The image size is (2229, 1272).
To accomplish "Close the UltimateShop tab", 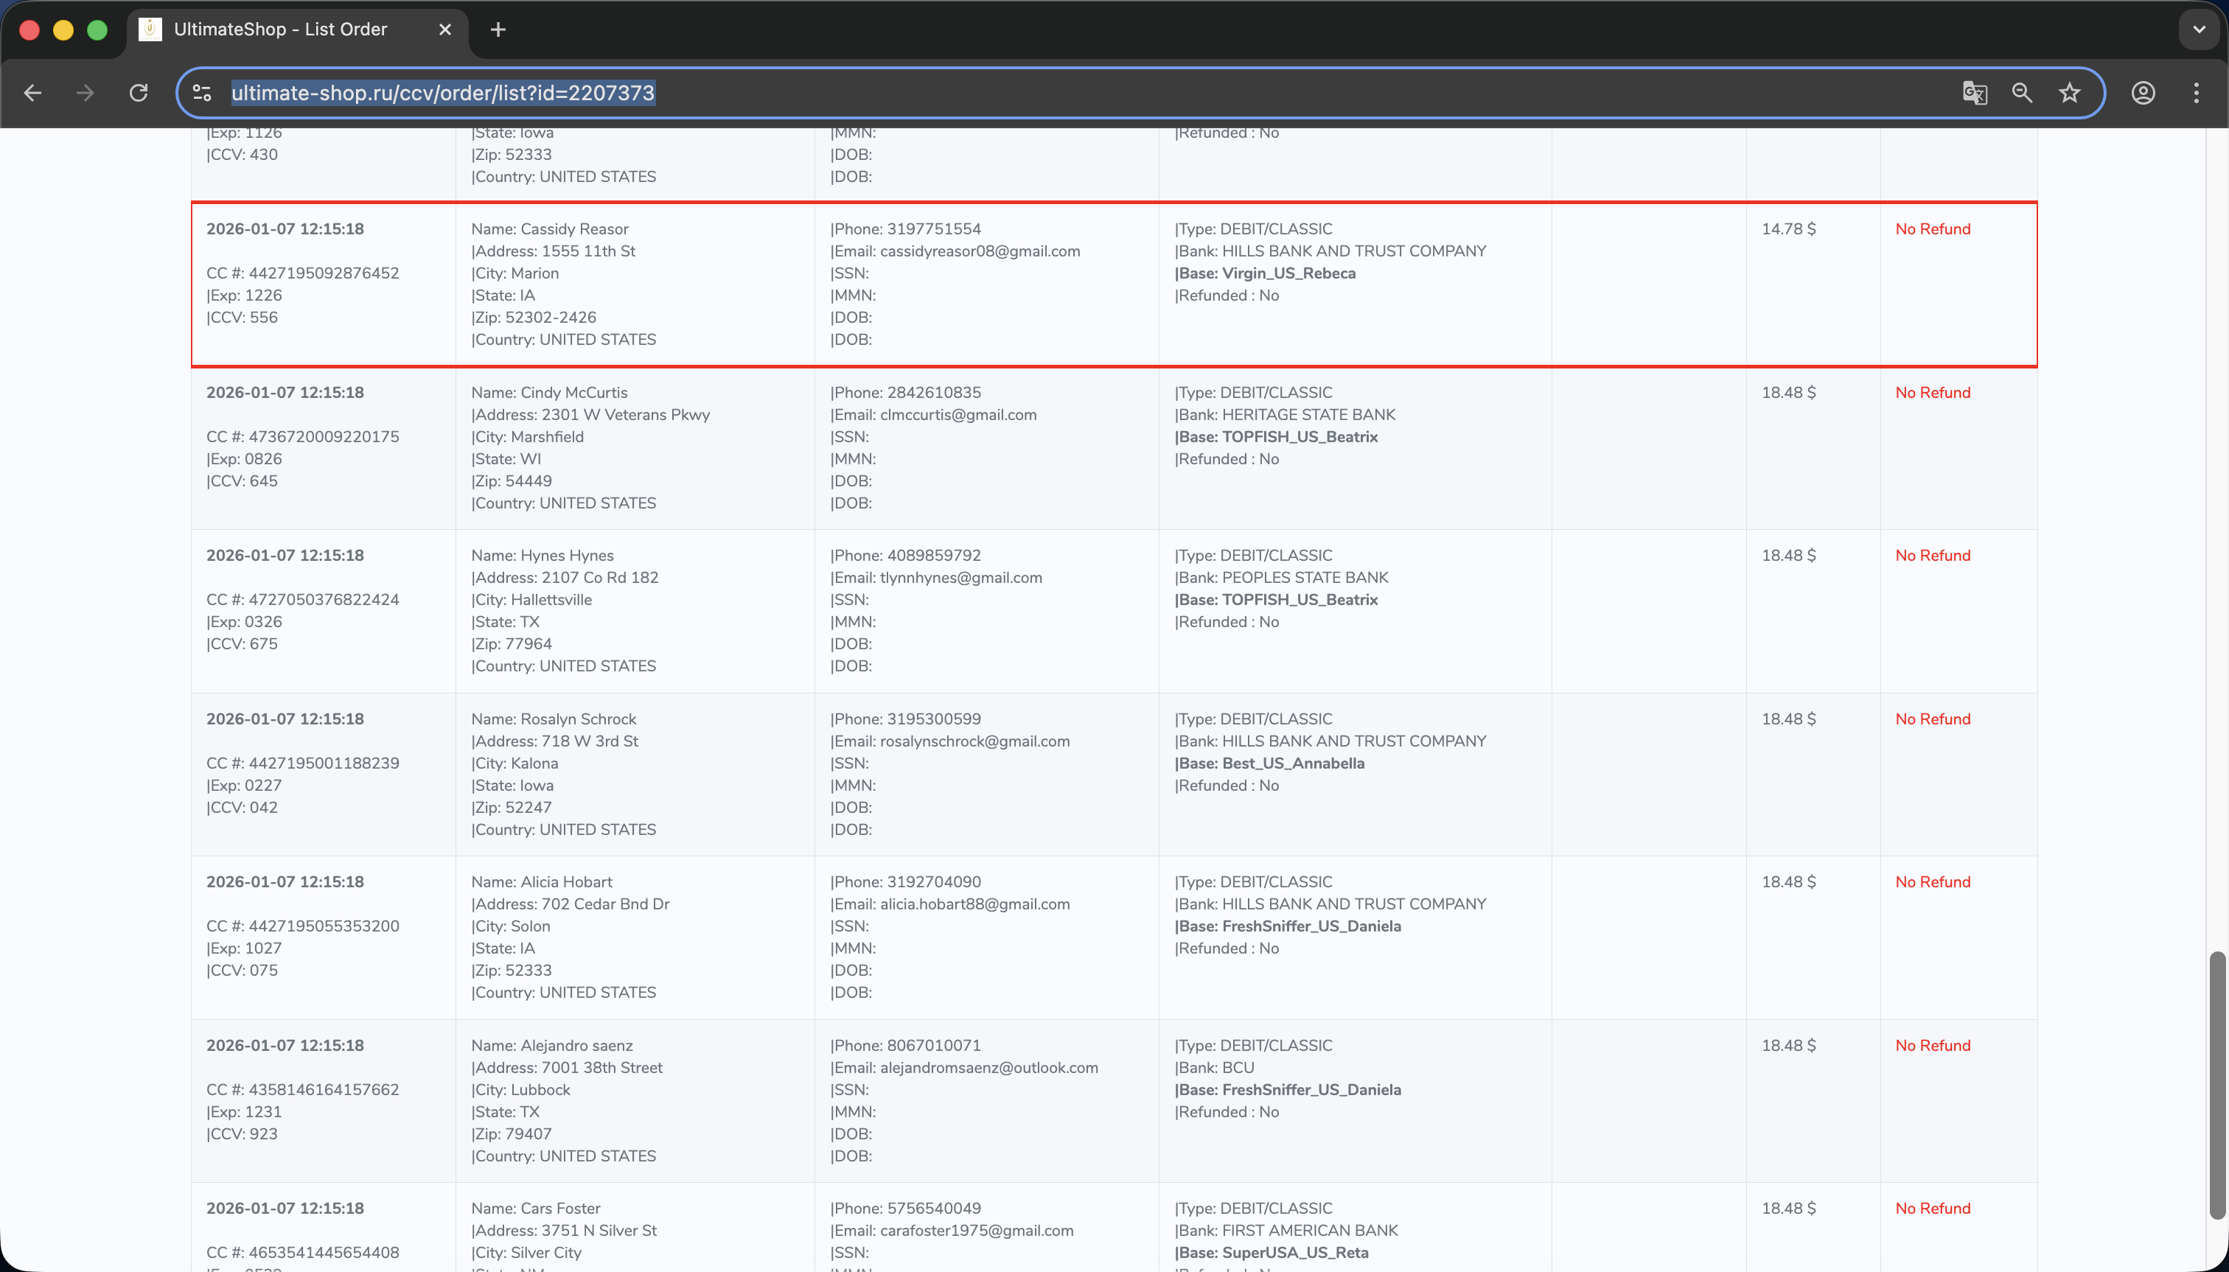I will click(x=444, y=29).
